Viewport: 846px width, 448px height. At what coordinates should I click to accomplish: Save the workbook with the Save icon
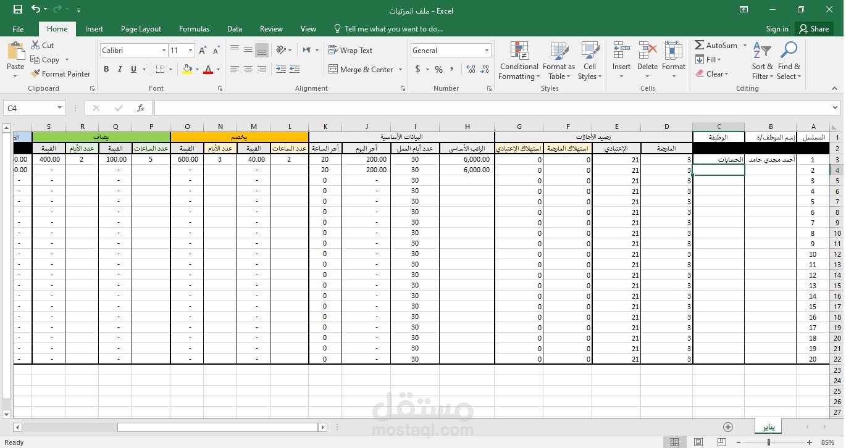17,9
